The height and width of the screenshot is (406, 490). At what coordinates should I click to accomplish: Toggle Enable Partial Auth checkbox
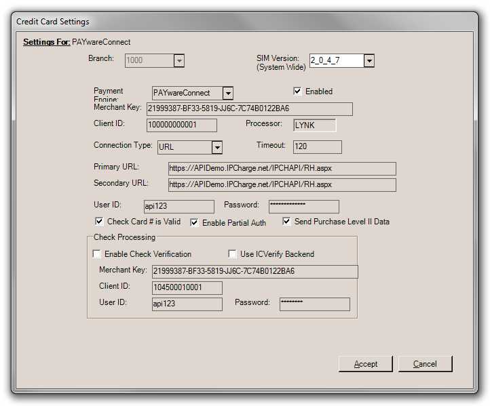[x=194, y=222]
